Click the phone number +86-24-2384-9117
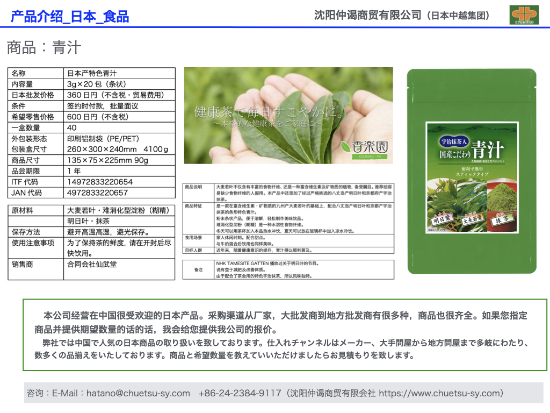This screenshot has width=550, height=413. point(240,394)
